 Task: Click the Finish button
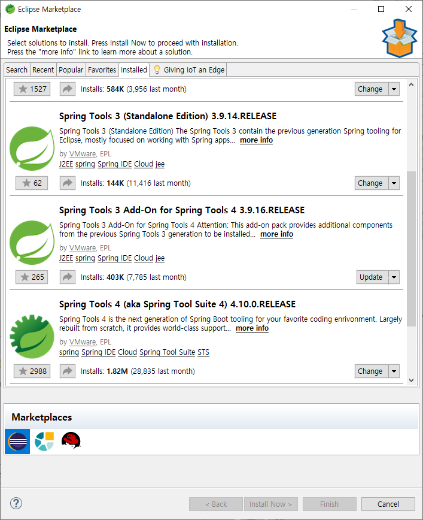329,504
